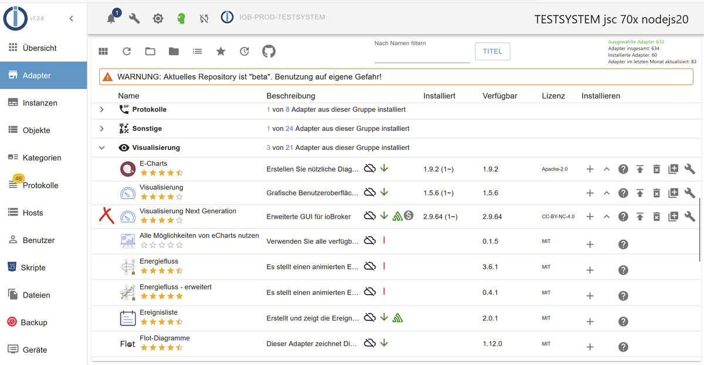Open help for Ereignisliste adapter

tap(623, 322)
